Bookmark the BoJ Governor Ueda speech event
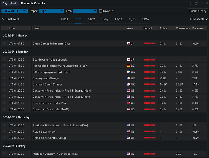Image resolution: width=209 pixels, height=158 pixels. (x=4, y=60)
